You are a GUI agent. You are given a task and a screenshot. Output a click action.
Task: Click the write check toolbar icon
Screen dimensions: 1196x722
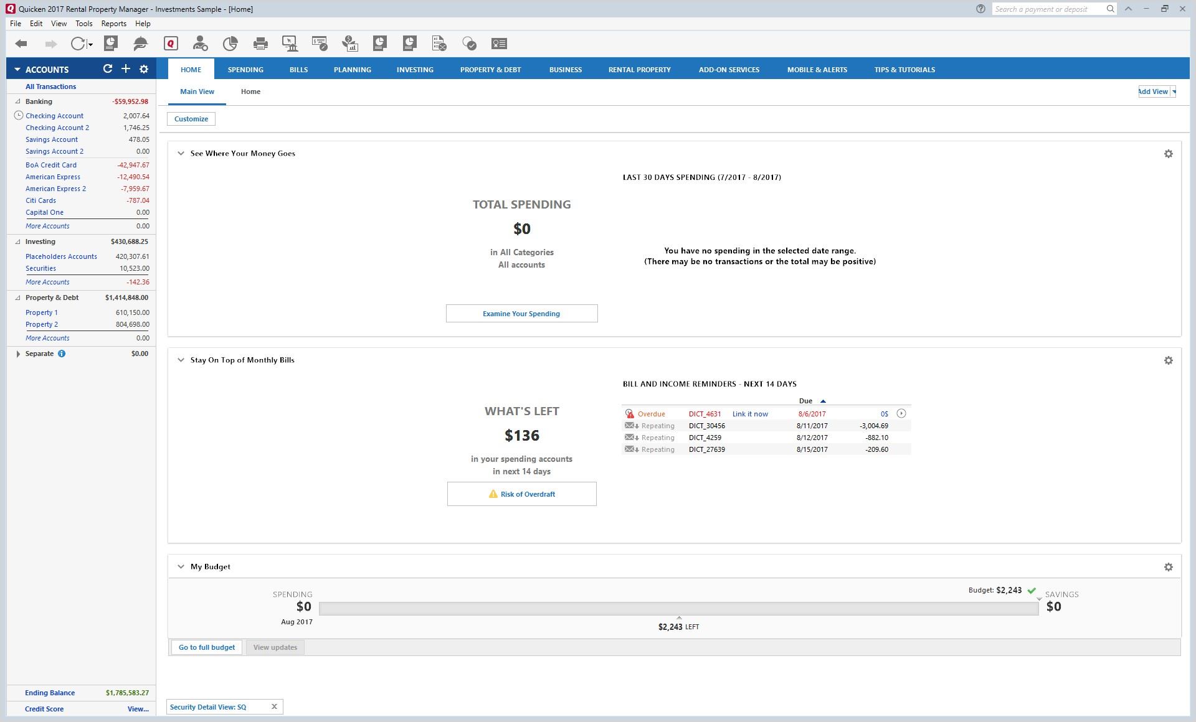pos(320,44)
